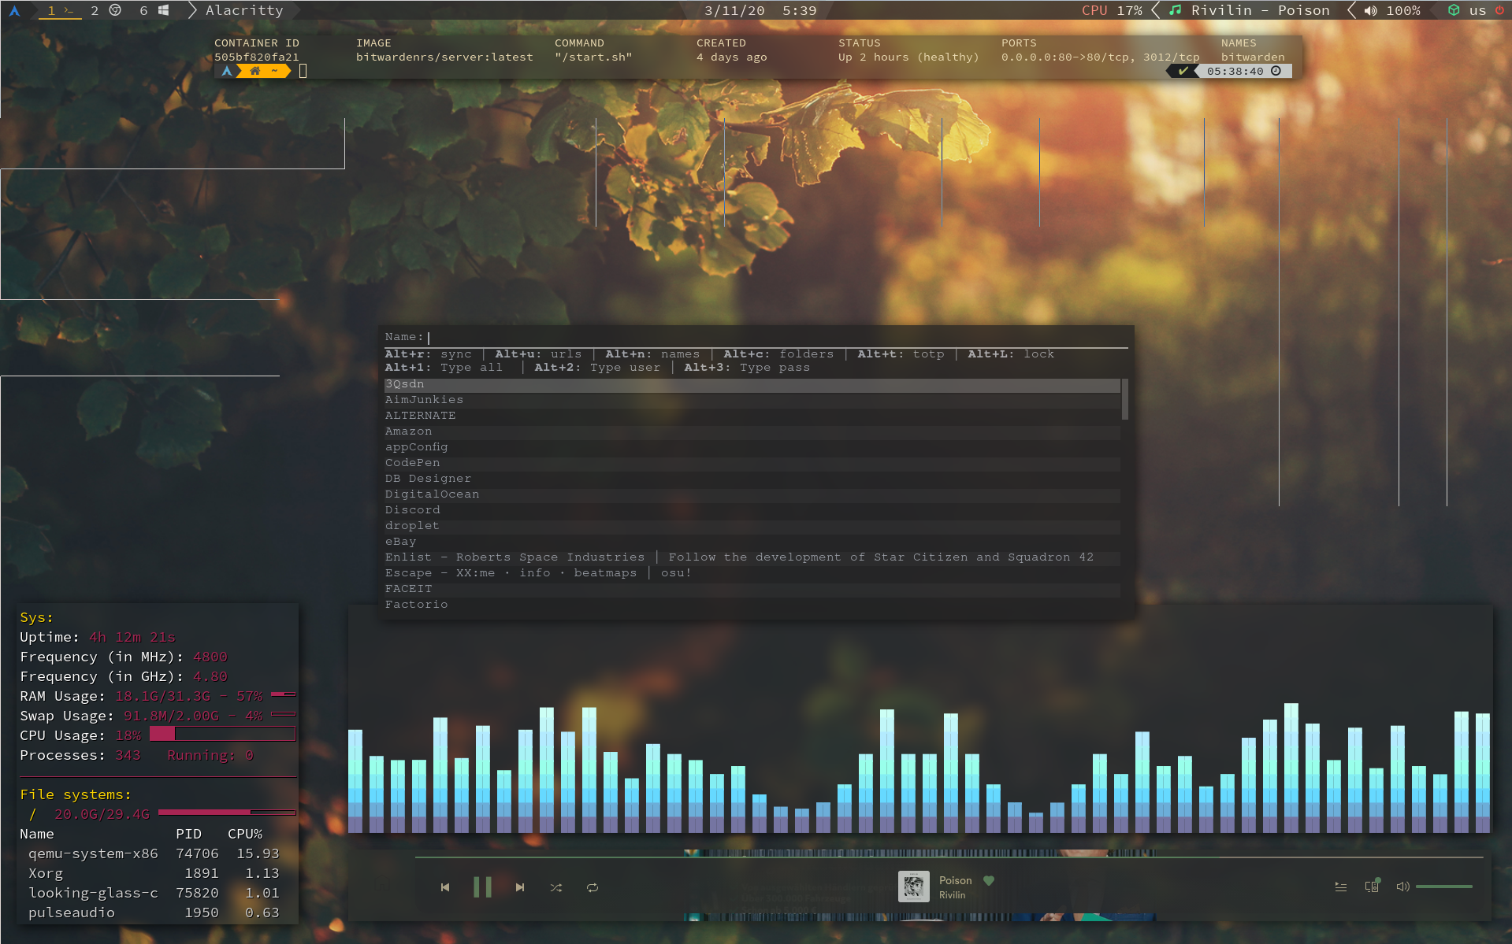1512x944 pixels.
Task: Select the DigitalOcean entry
Action: pos(752,494)
